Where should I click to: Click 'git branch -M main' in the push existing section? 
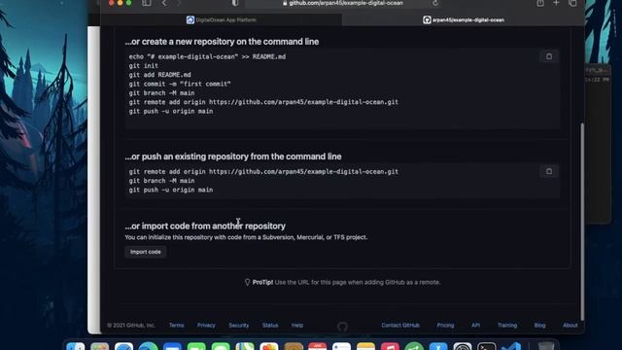click(161, 181)
